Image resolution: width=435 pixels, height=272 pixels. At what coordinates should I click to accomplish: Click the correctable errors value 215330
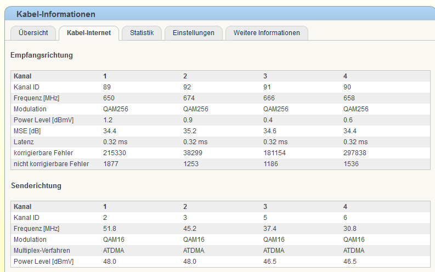point(114,153)
